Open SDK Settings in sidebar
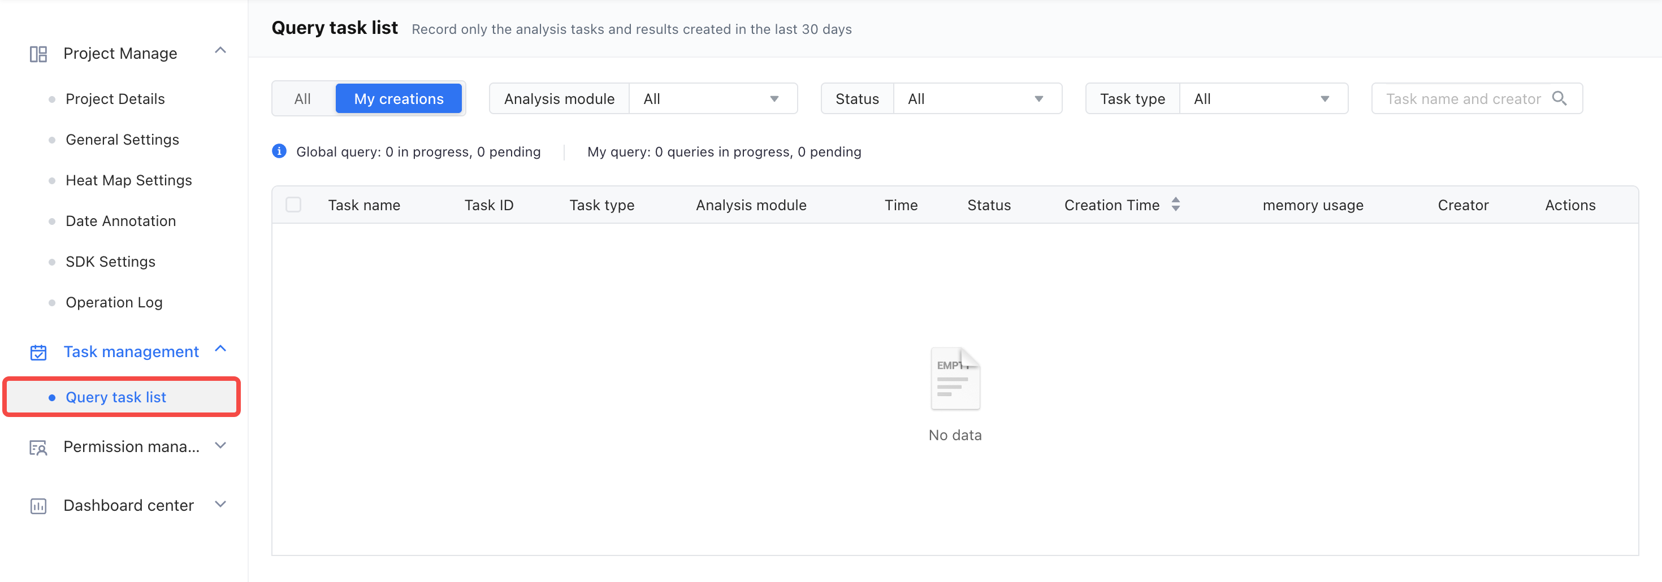The height and width of the screenshot is (582, 1662). (x=110, y=261)
